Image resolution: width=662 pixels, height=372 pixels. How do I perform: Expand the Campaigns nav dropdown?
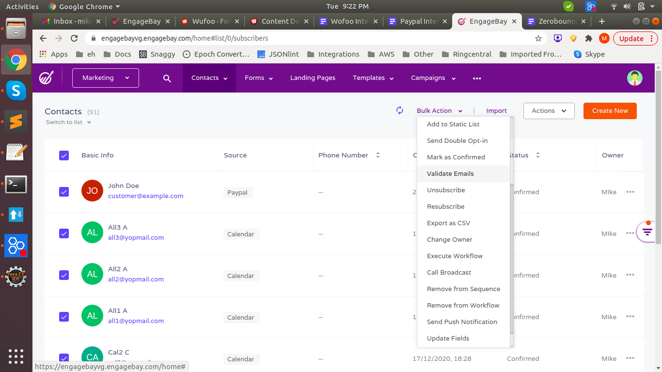(x=433, y=78)
